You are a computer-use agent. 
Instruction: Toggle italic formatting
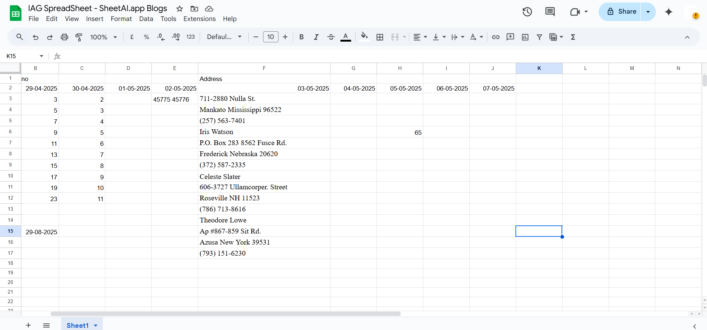(316, 37)
